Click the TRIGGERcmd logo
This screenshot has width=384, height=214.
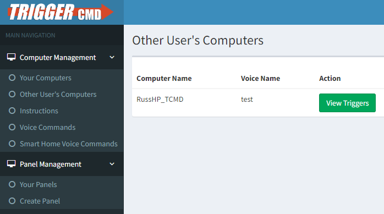click(x=61, y=12)
